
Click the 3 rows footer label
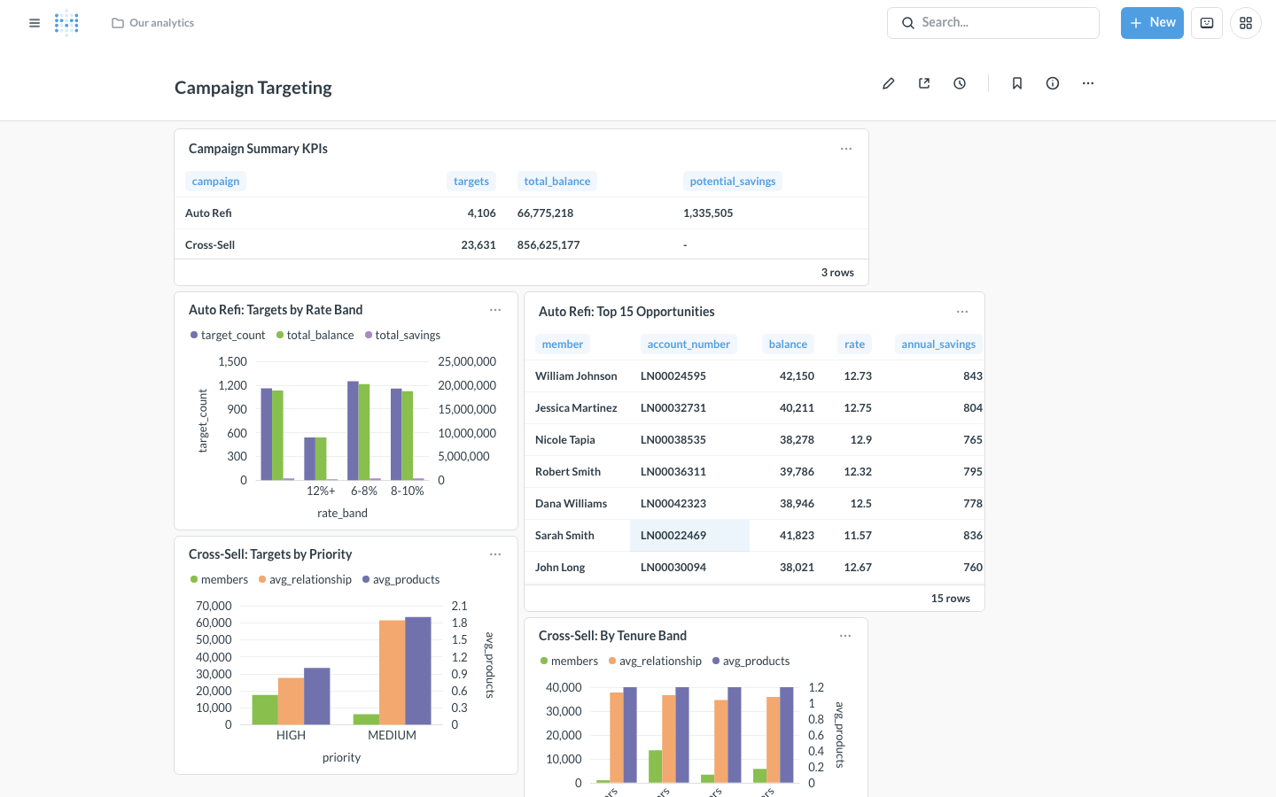837,273
